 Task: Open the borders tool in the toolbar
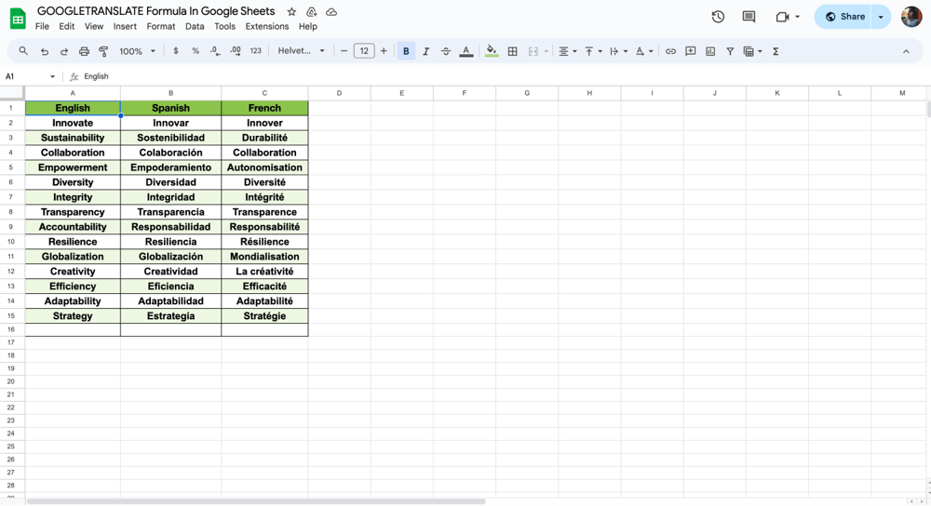512,51
